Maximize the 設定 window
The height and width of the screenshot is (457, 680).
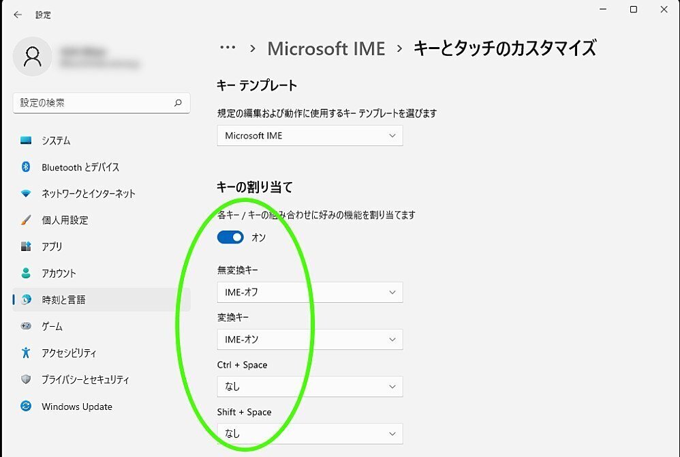point(634,10)
